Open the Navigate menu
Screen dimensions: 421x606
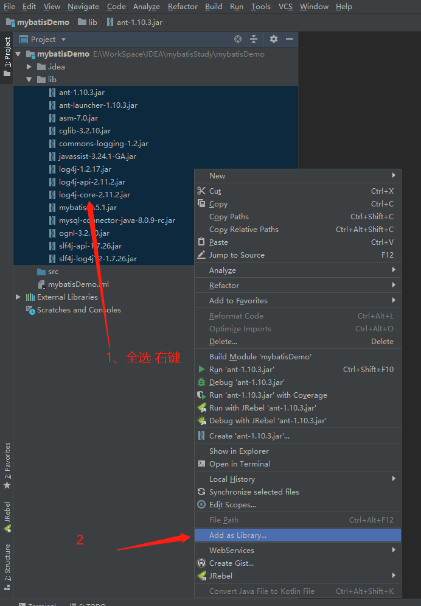click(83, 7)
